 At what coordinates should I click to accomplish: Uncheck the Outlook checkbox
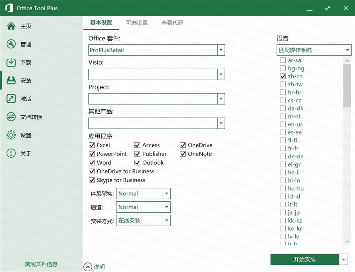coord(137,163)
